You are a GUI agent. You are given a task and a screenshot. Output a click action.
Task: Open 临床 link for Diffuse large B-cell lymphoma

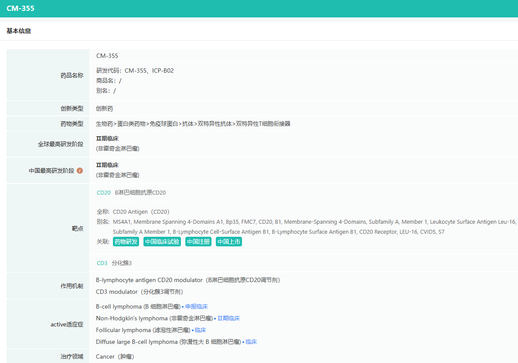[x=251, y=342]
